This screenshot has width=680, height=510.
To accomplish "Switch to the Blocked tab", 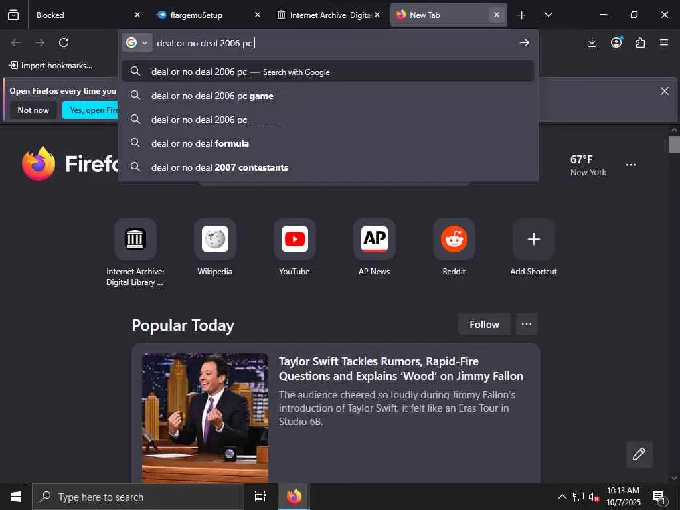I will pos(87,15).
